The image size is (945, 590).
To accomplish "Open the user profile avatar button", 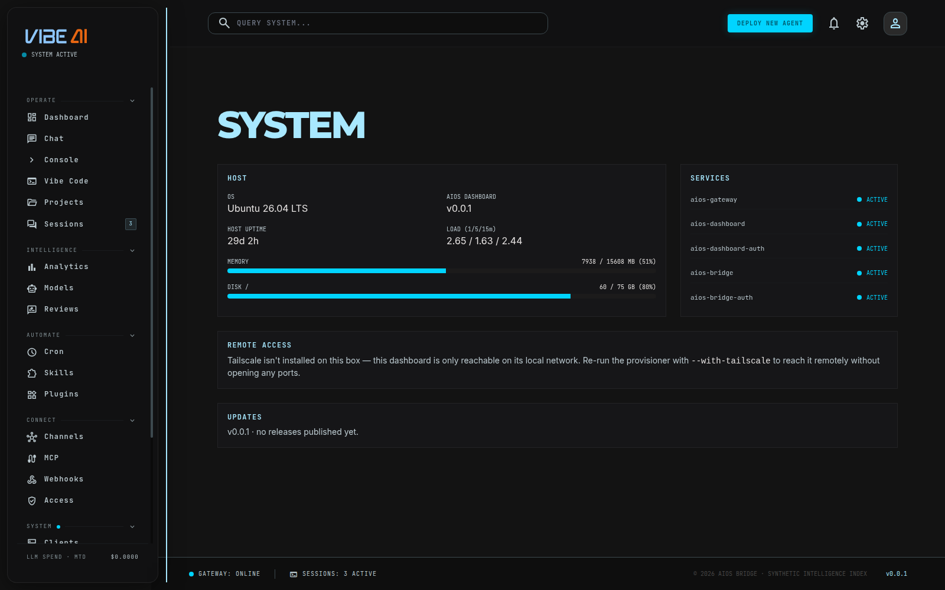I will click(895, 24).
